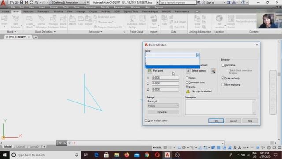Toggle the Underlay Layers option
Screen dimensions: 282x159
(105, 17)
